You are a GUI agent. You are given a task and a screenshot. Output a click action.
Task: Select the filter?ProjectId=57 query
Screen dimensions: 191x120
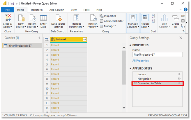[x=22, y=46]
